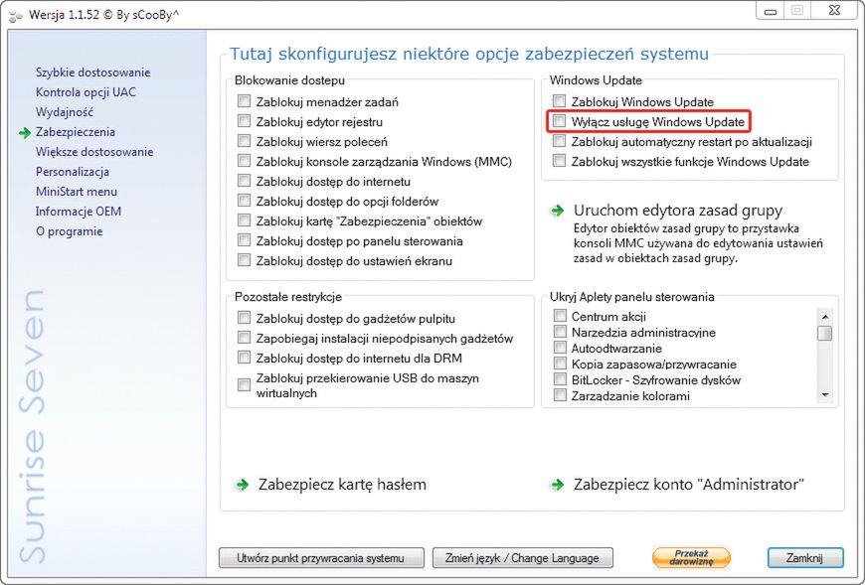This screenshot has height=585, width=865.
Task: Go to Kontrola opcji UAC
Action: (86, 92)
